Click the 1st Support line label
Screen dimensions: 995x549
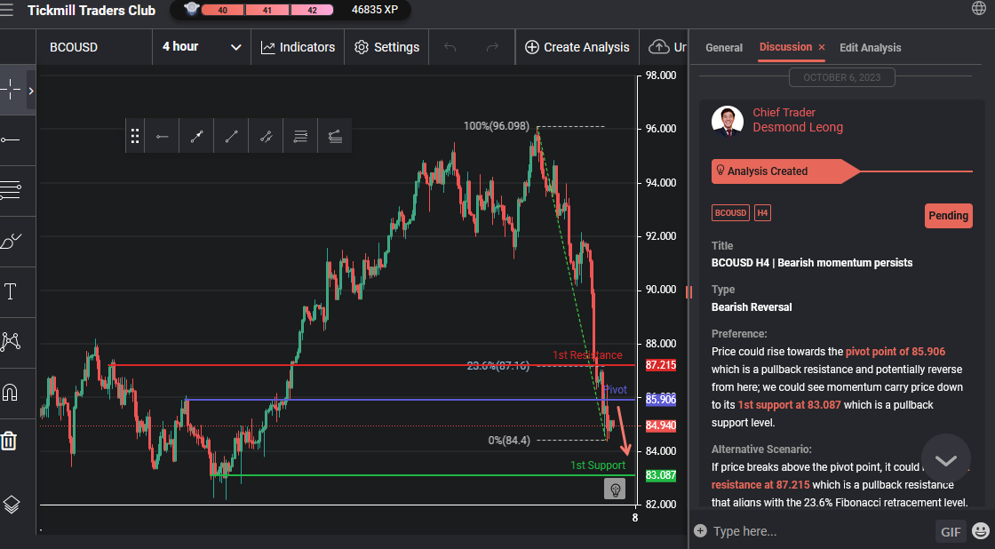point(598,465)
